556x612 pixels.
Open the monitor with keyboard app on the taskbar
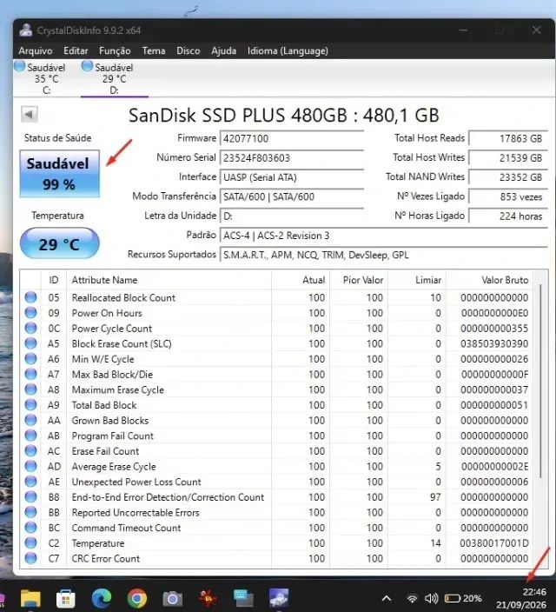(243, 598)
